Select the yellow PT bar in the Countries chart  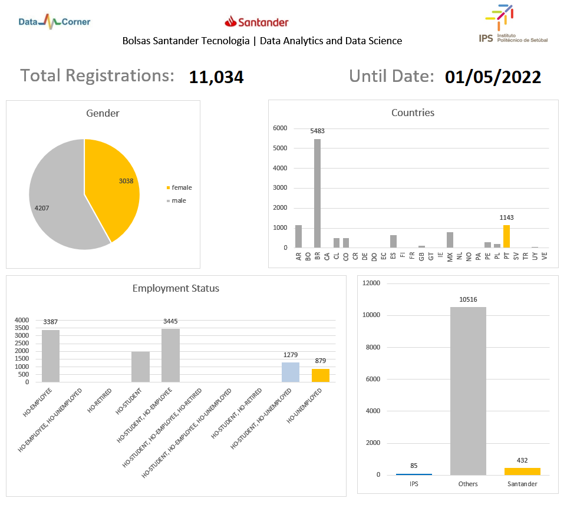click(x=506, y=236)
